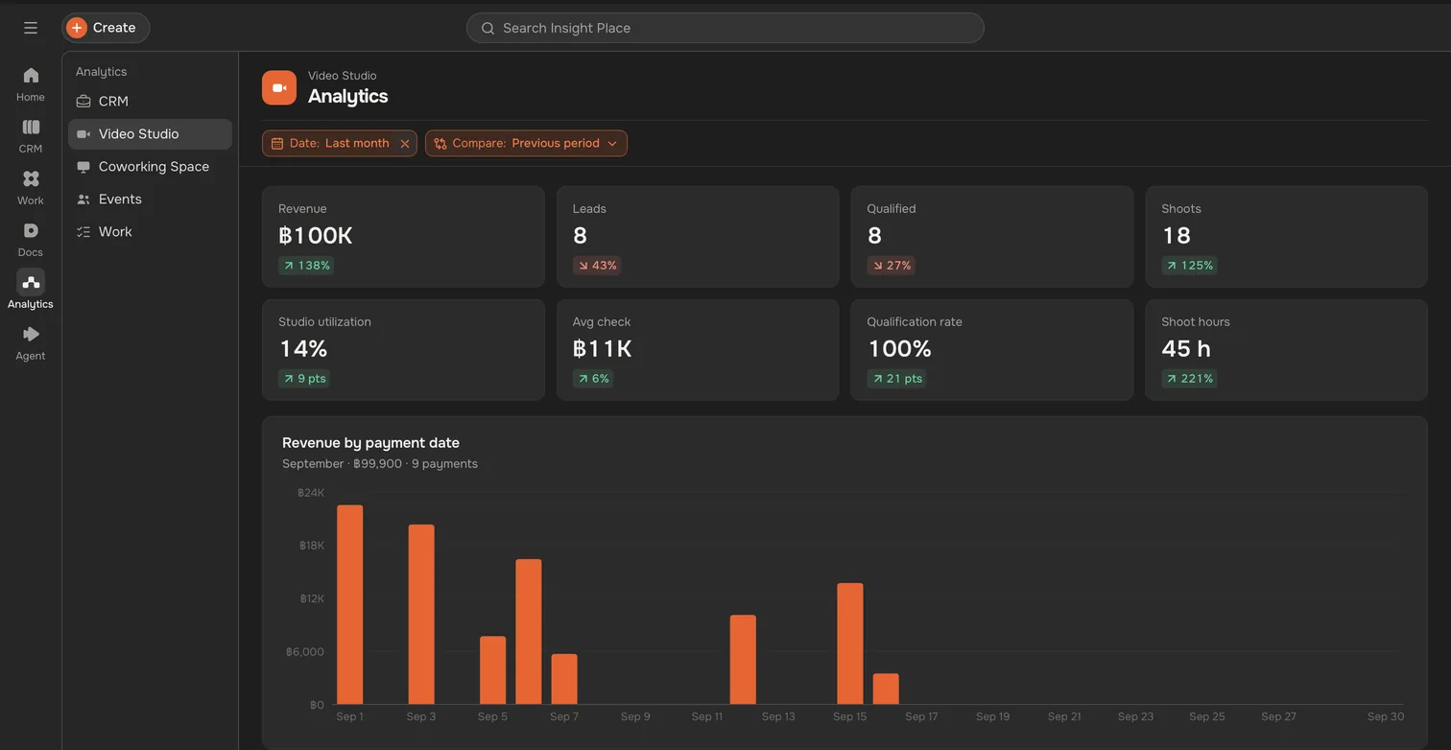Click the Leads metric card
Viewport: 1451px width, 750px height.
(x=698, y=237)
